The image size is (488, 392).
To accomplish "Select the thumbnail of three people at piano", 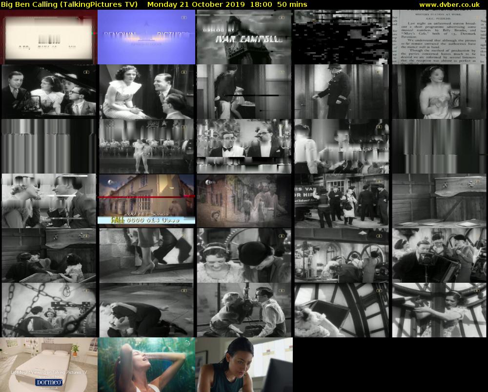I will click(49, 92).
